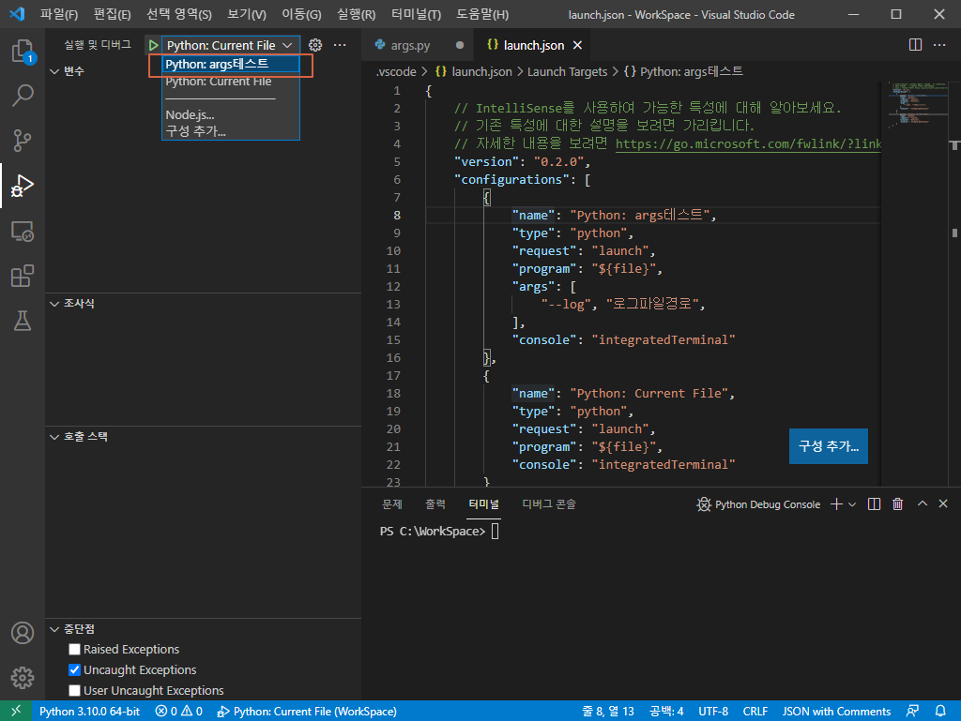Open the Explorer view in activity bar

coord(23,51)
